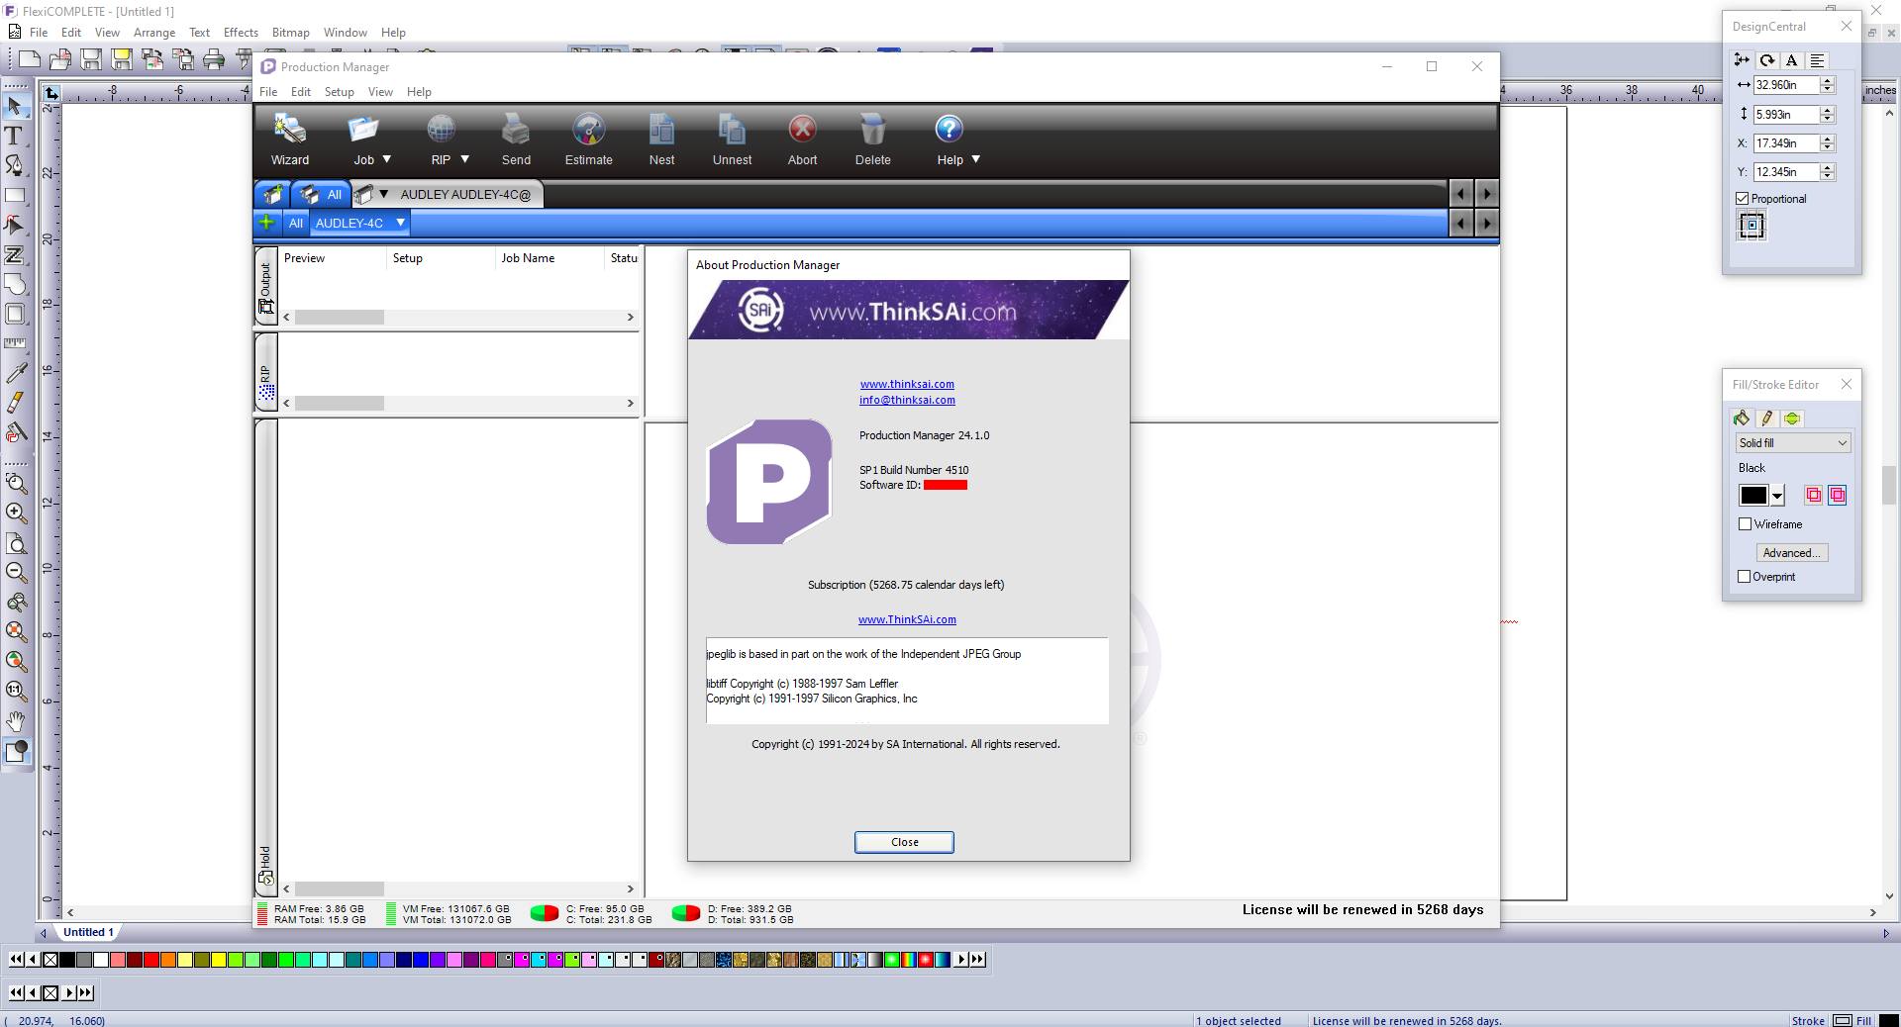Select the arrow Select tool
1901x1027 pixels.
tap(15, 106)
